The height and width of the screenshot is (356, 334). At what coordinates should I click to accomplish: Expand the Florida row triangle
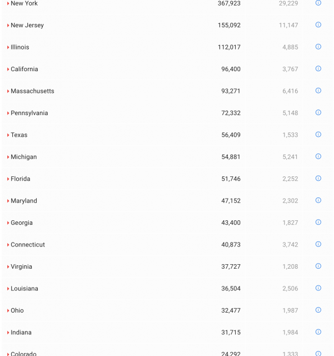8,179
